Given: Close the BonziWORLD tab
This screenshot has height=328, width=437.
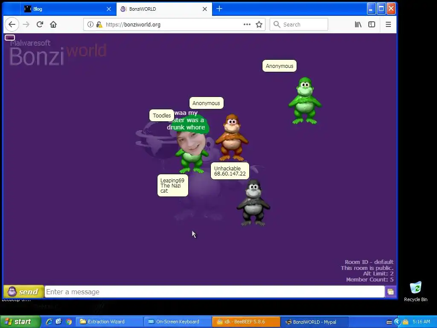Looking at the screenshot, I should (205, 9).
